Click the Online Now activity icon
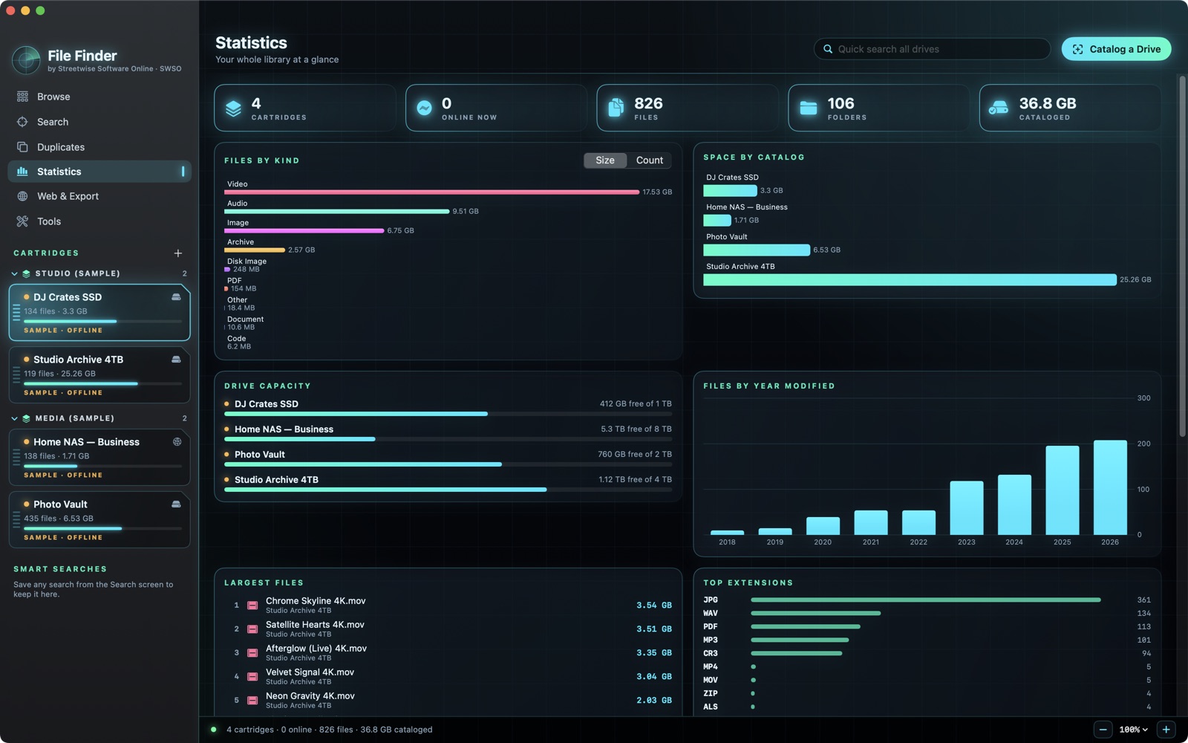The height and width of the screenshot is (743, 1188). (x=424, y=108)
